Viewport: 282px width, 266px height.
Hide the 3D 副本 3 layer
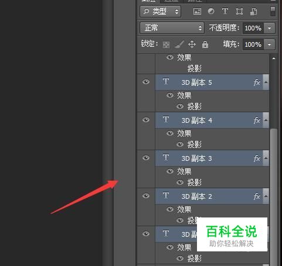tap(146, 158)
